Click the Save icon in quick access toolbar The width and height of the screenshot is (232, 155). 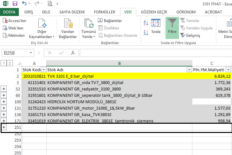(x=15, y=4)
